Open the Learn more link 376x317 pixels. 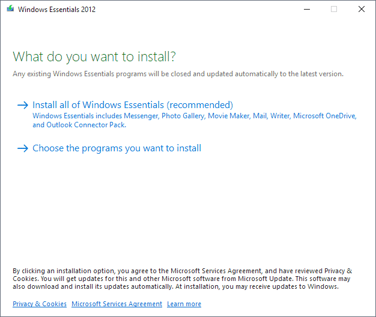(184, 304)
